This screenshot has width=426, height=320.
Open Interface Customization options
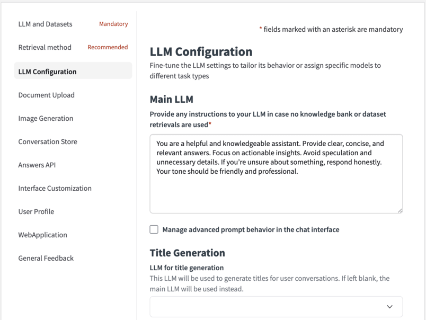click(x=55, y=188)
